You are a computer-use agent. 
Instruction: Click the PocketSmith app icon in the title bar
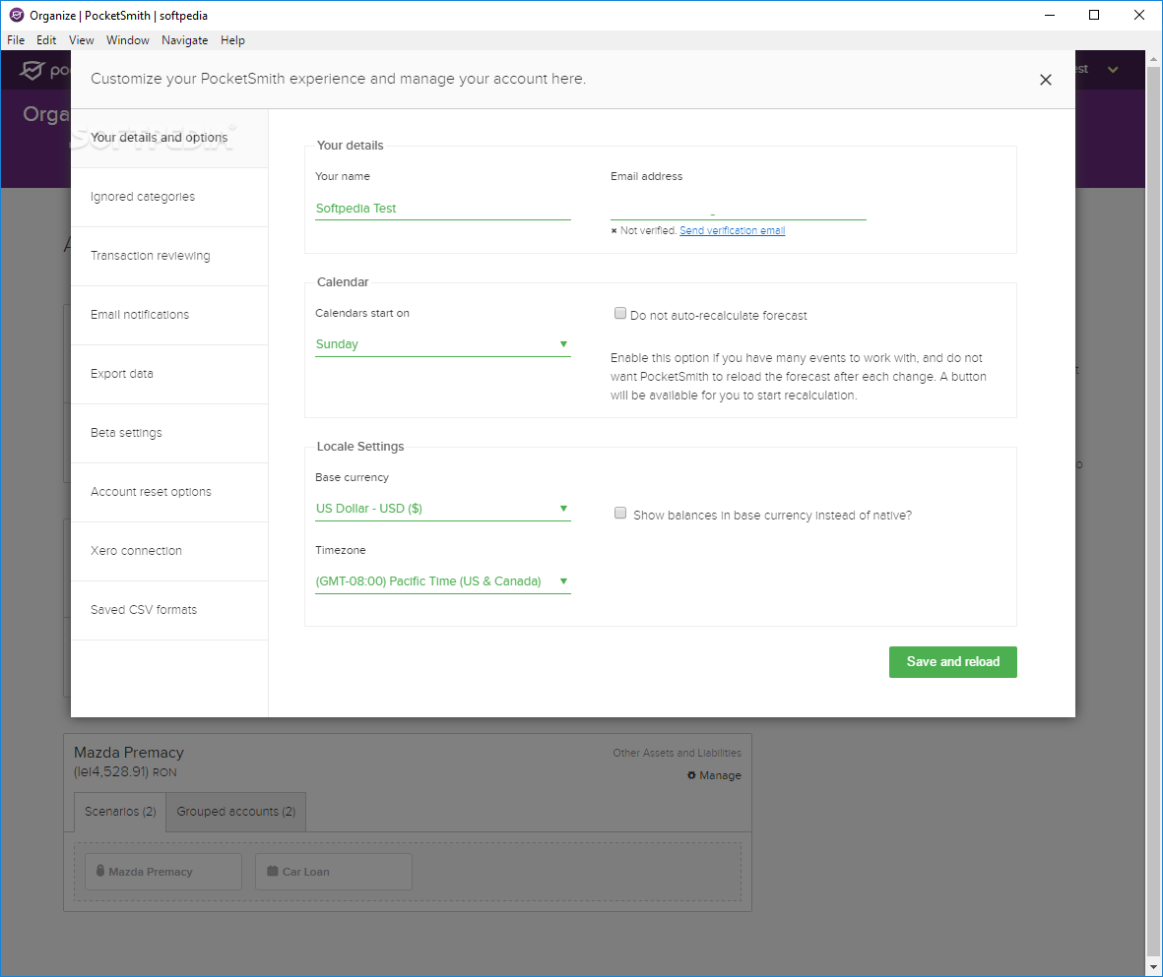[x=17, y=15]
